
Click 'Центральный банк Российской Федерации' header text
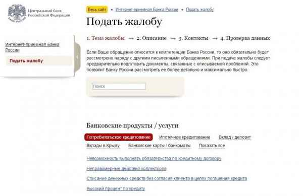[x=49, y=13]
